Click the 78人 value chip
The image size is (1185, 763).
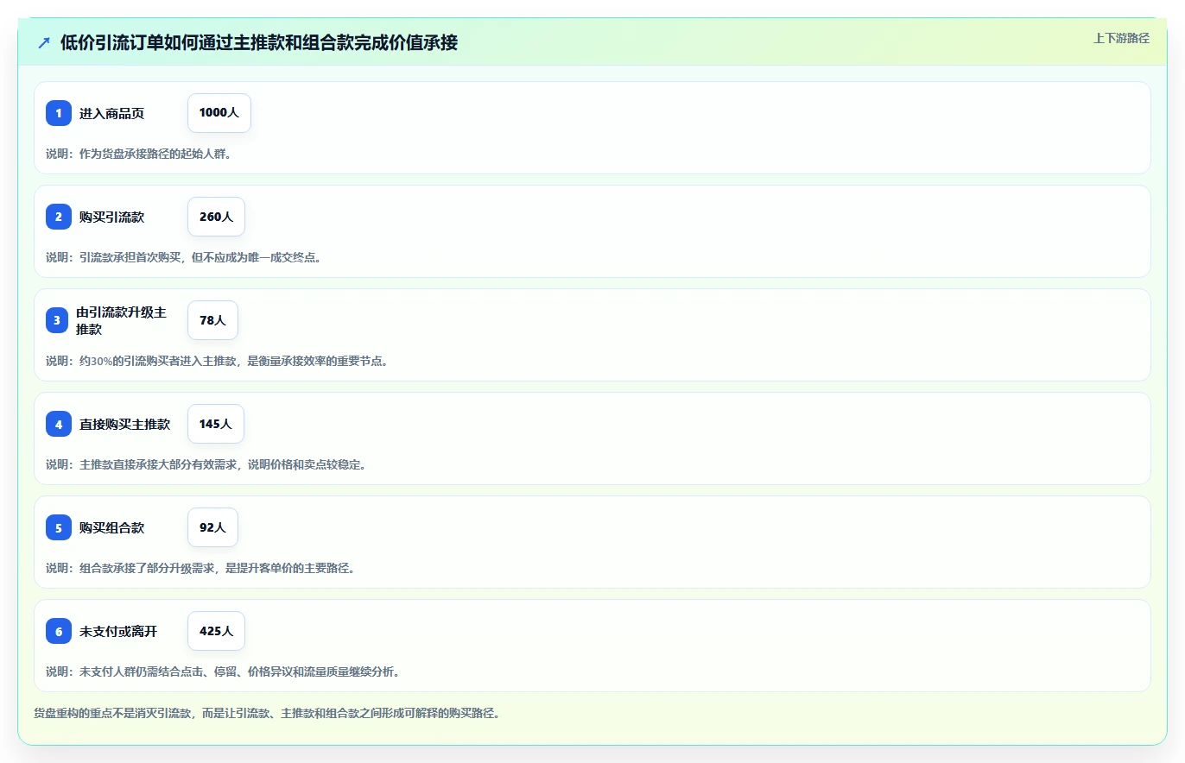click(x=212, y=320)
